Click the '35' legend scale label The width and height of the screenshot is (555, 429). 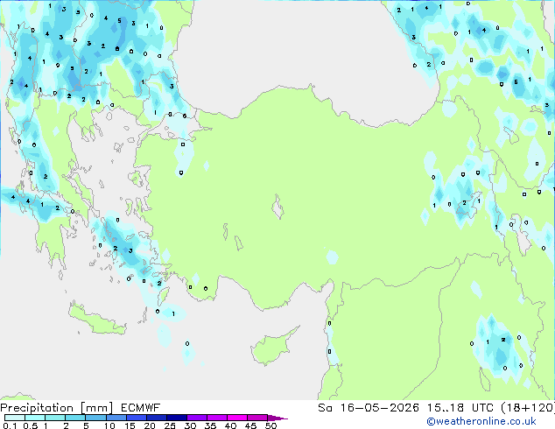click(x=210, y=425)
